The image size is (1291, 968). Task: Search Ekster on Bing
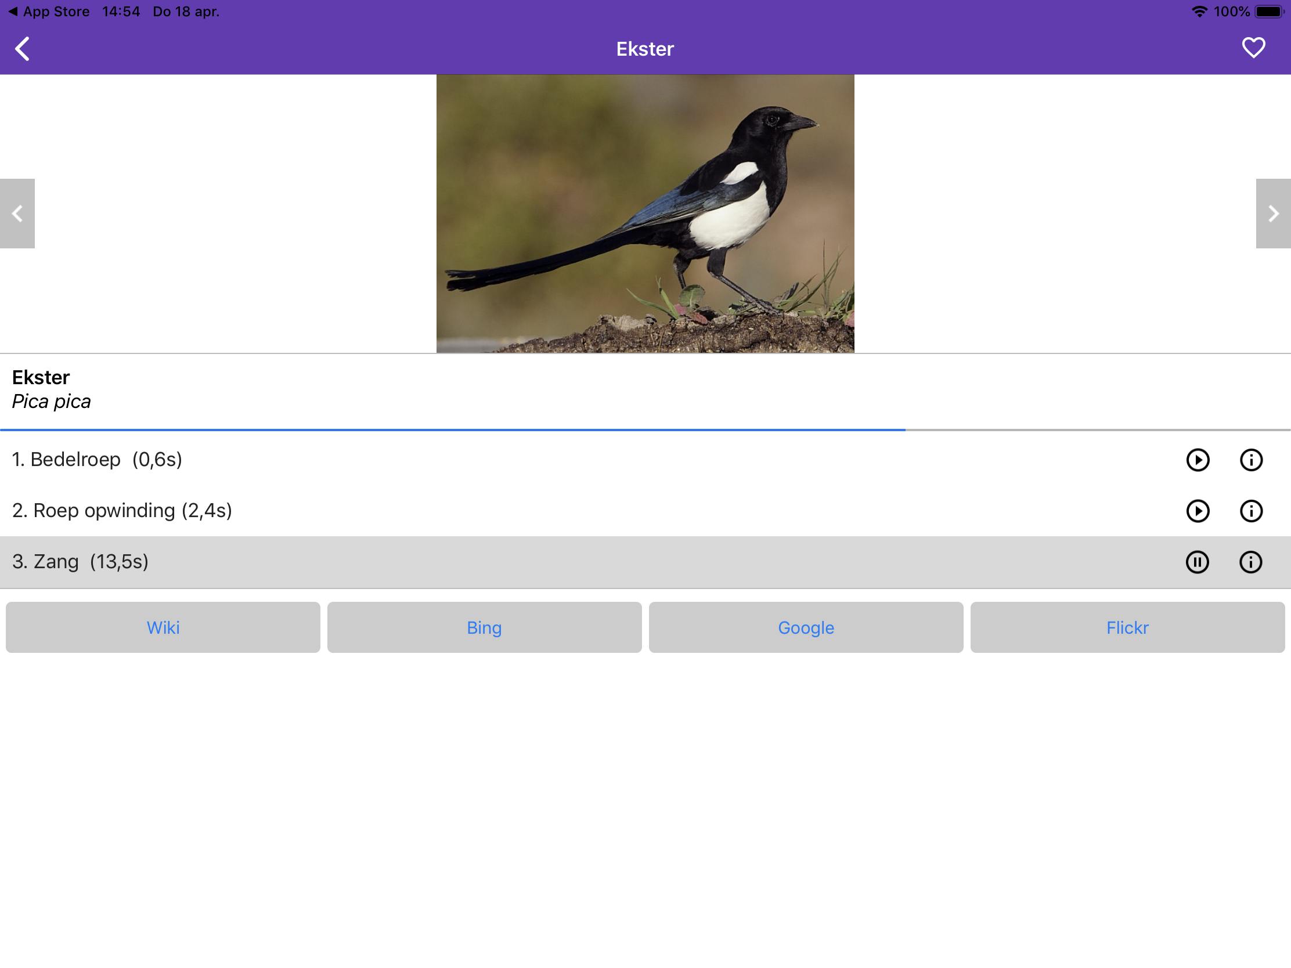click(x=485, y=627)
